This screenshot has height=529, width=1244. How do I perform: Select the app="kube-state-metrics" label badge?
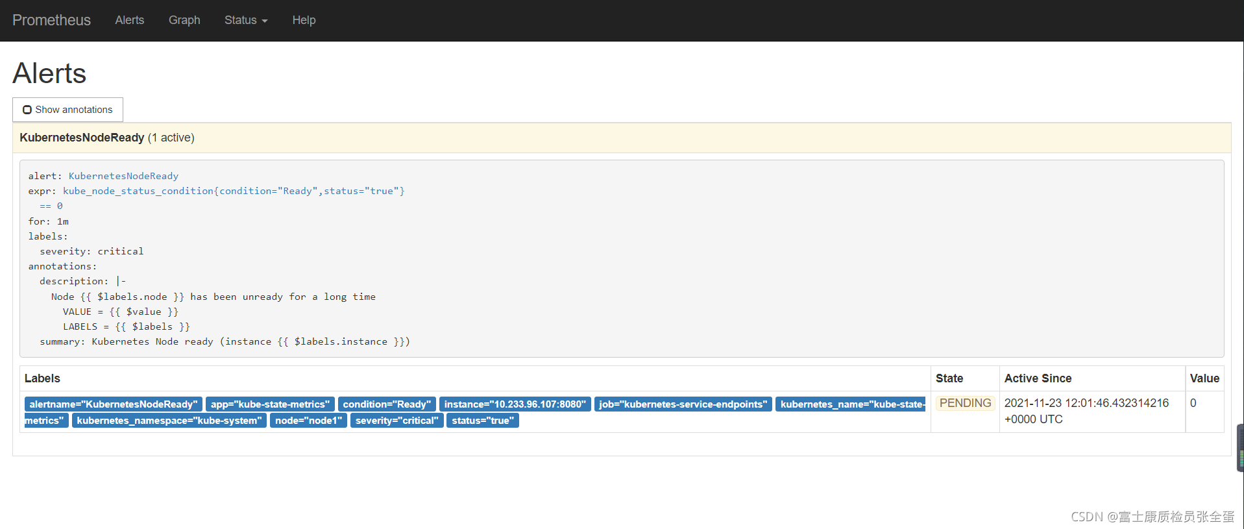coord(270,404)
